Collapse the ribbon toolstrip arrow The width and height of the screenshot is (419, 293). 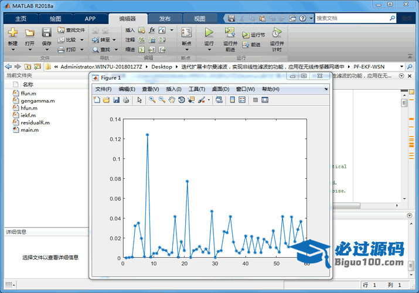pyautogui.click(x=410, y=56)
